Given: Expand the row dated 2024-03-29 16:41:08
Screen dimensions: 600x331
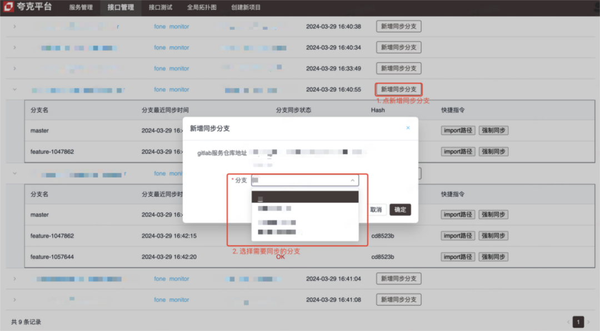Looking at the screenshot, I should [14, 300].
